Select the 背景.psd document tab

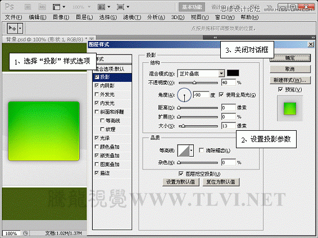coord(47,39)
